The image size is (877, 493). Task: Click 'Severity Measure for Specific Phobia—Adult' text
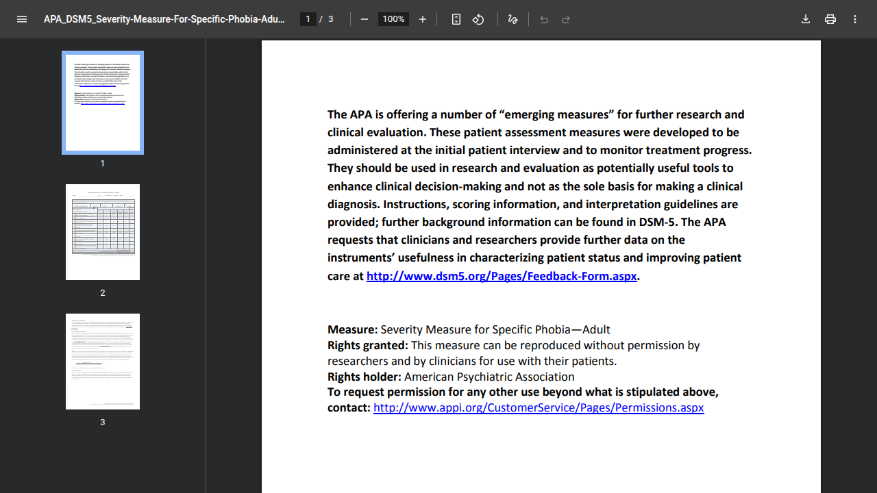[495, 329]
